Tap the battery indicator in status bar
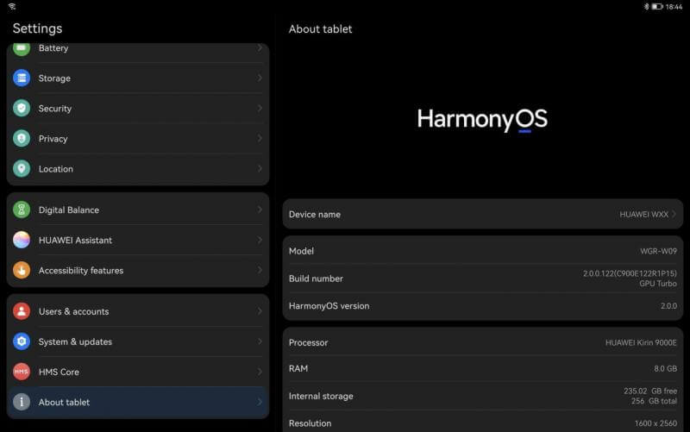 tap(656, 6)
